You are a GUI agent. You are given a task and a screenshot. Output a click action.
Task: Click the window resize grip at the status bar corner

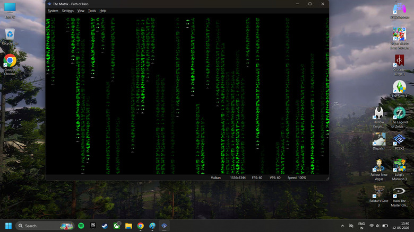pos(327,179)
